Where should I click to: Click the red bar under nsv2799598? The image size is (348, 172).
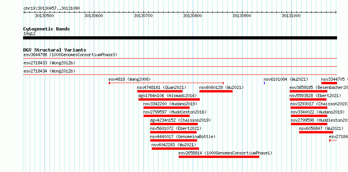click(309, 124)
